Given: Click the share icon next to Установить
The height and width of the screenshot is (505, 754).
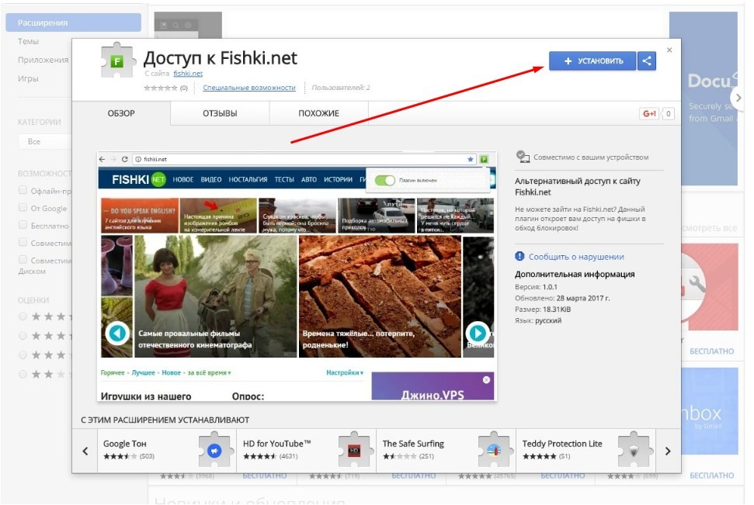Looking at the screenshot, I should (x=647, y=61).
